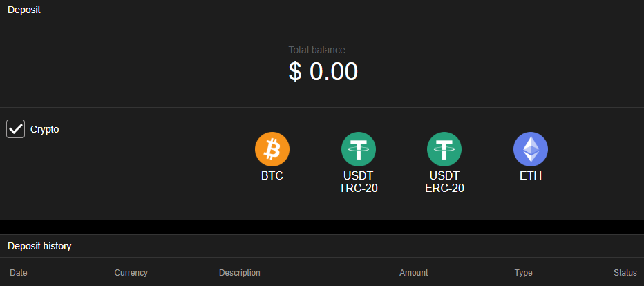The image size is (644, 286).
Task: Click the Description column header
Action: (240, 273)
